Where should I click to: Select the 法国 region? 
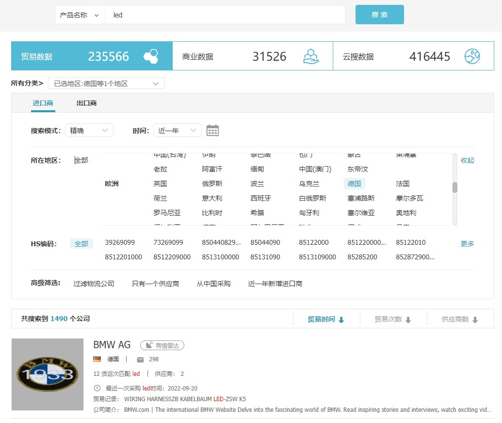403,184
